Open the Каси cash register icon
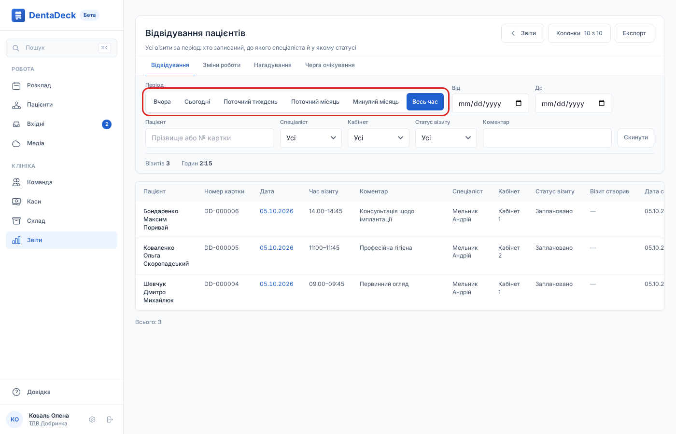The width and height of the screenshot is (676, 434). [16, 202]
